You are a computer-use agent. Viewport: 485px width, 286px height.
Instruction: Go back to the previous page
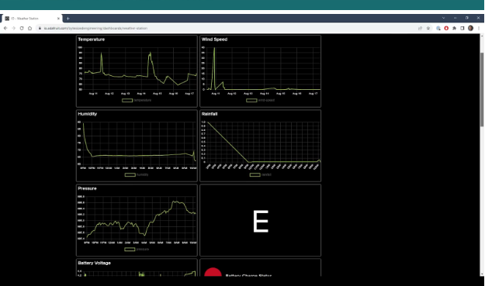[x=5, y=28]
